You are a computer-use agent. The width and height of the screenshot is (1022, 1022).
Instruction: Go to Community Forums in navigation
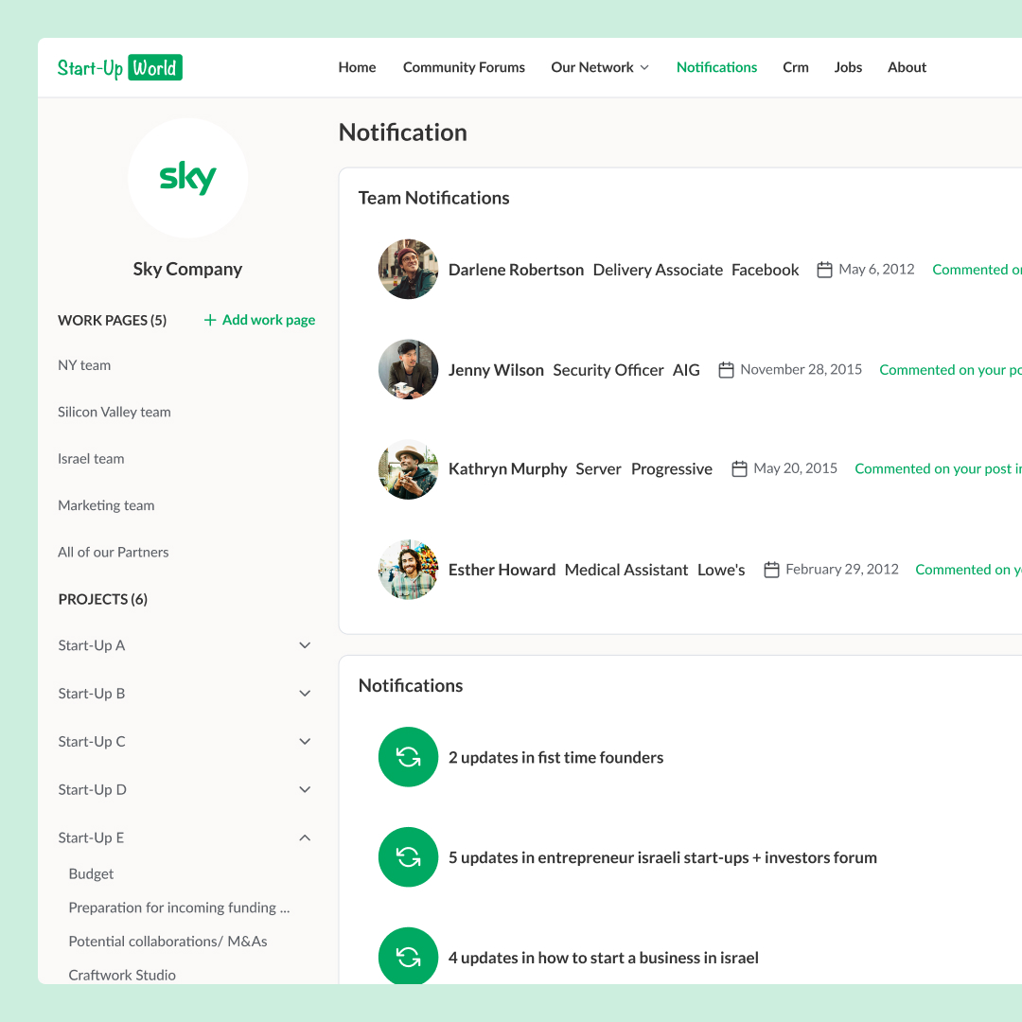[464, 67]
